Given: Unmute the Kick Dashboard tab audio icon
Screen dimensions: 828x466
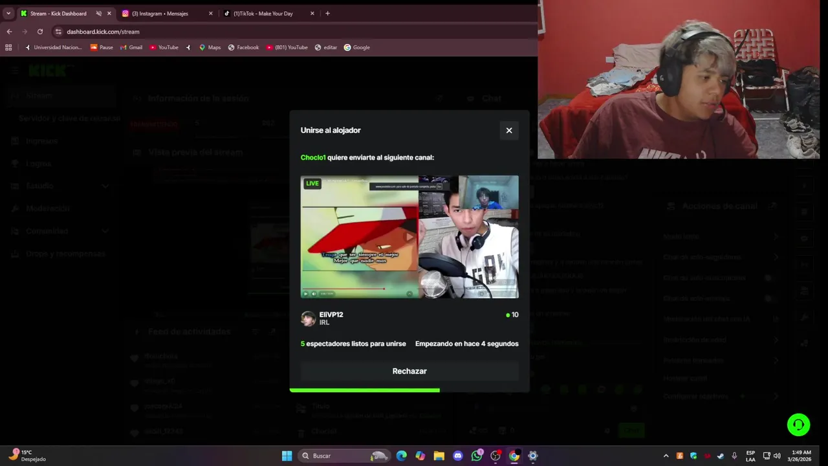Looking at the screenshot, I should point(98,13).
